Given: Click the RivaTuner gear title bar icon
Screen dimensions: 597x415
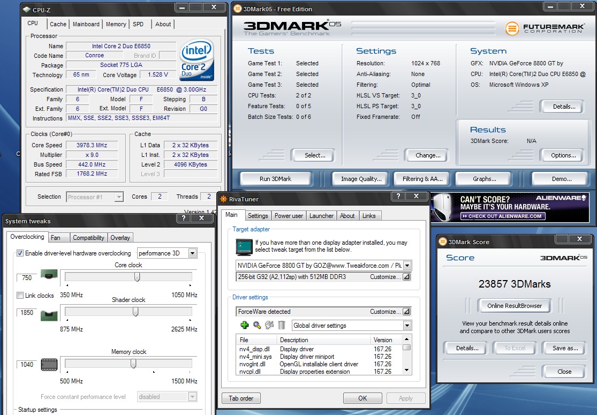Looking at the screenshot, I should coord(223,199).
